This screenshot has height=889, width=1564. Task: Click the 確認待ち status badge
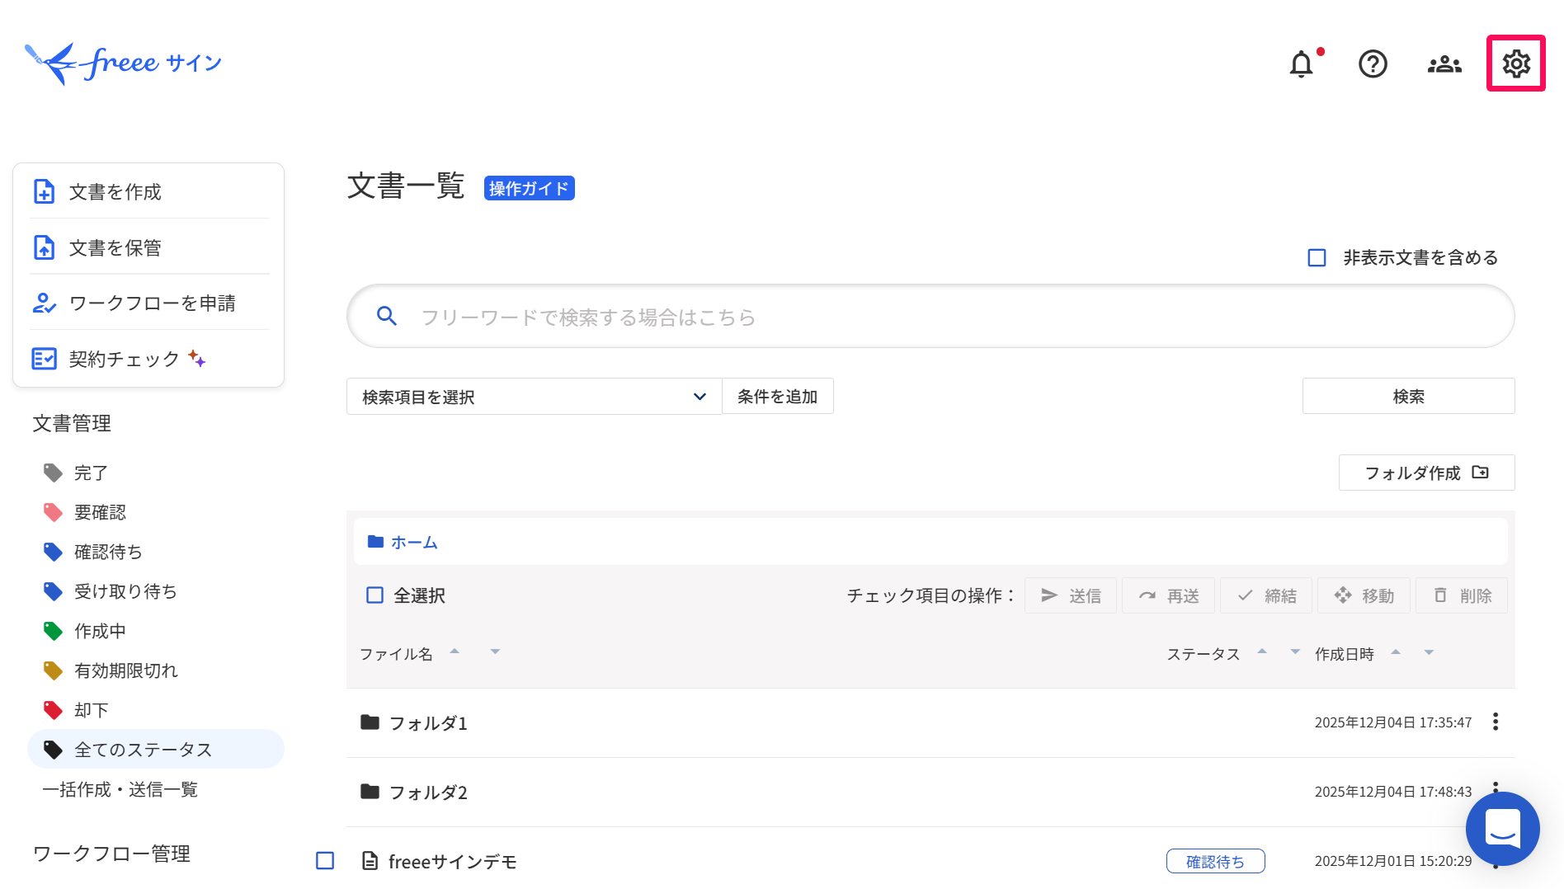tap(1215, 861)
